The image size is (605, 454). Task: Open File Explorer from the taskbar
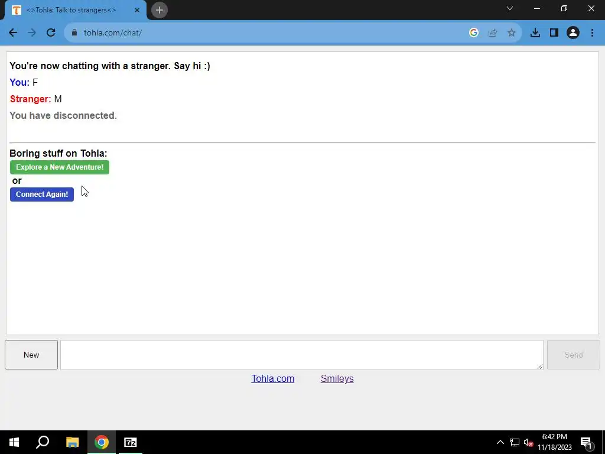pos(72,442)
